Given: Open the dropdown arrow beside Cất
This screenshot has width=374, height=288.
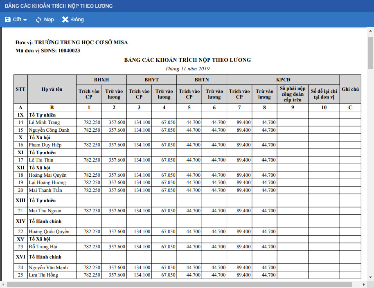Looking at the screenshot, I should (x=25, y=20).
